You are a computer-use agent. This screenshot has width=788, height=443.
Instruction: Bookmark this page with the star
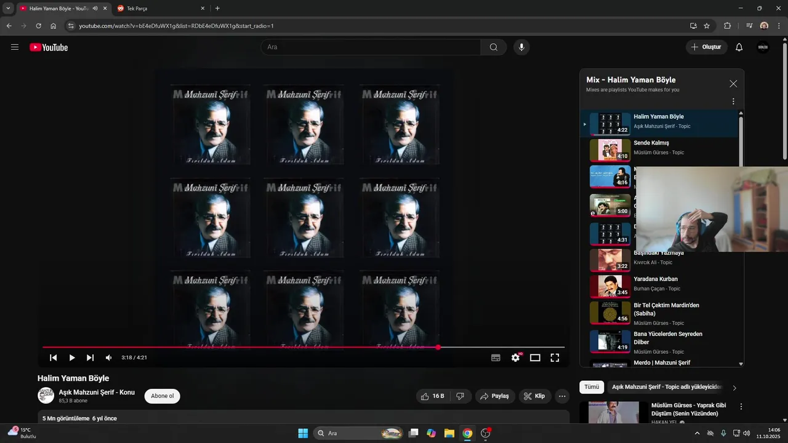pos(707,26)
